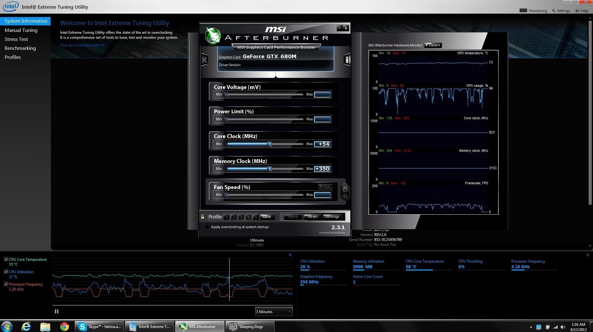Screen dimensions: 593x332
Task: Select Afterburner profile slot 1
Action: pos(227,217)
